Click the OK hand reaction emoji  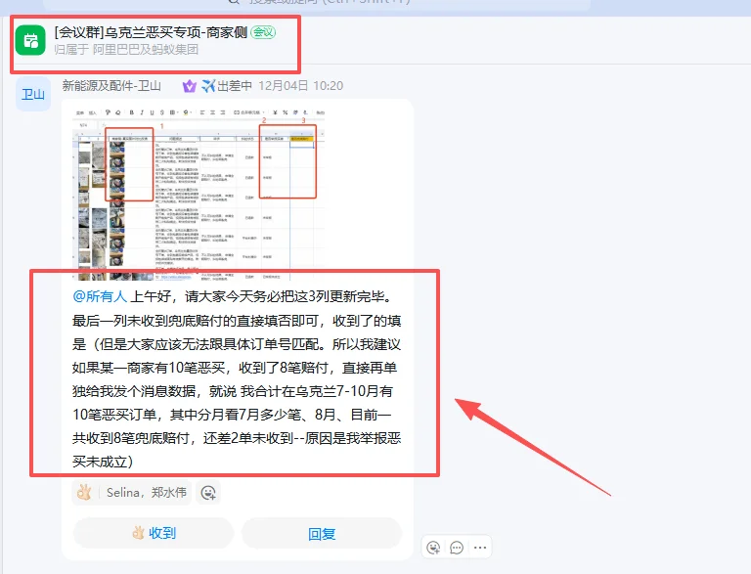[x=84, y=493]
